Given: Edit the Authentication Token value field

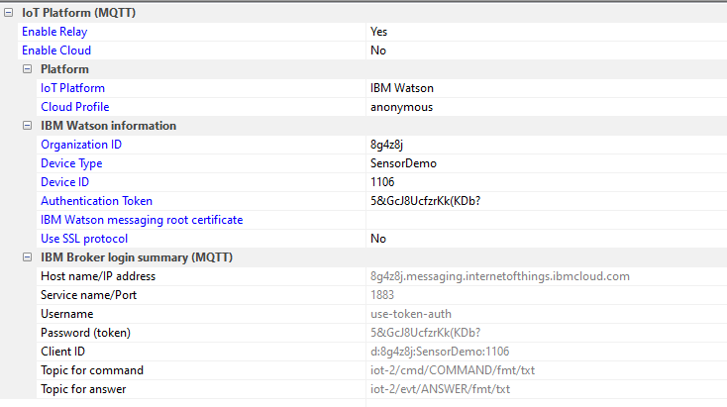Looking at the screenshot, I should tap(547, 201).
